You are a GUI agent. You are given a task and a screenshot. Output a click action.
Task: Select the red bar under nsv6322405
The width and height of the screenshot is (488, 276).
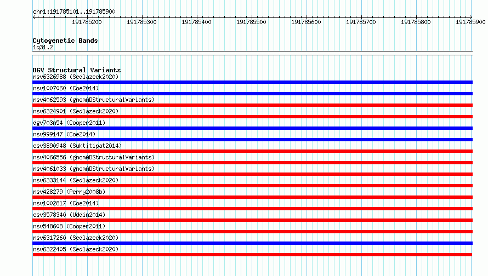click(252, 255)
